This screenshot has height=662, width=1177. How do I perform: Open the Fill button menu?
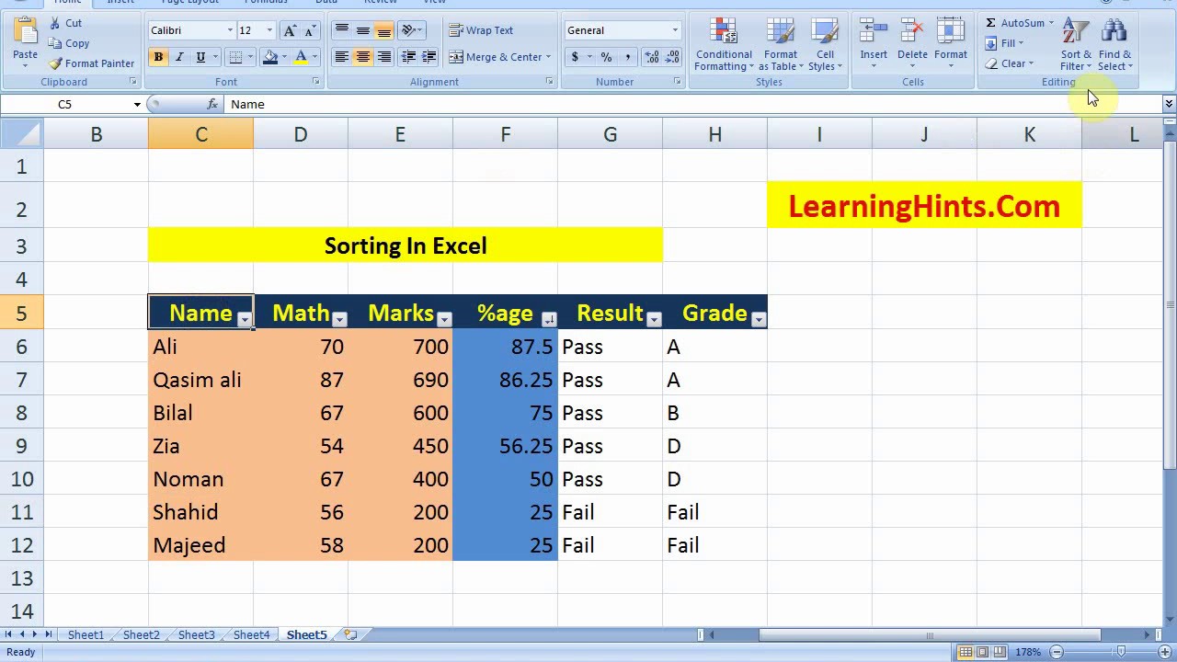(x=1004, y=43)
